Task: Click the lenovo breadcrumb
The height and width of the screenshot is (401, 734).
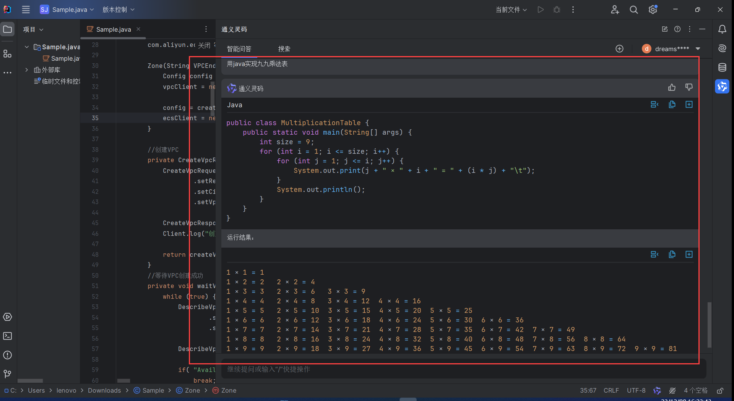Action: click(66, 390)
